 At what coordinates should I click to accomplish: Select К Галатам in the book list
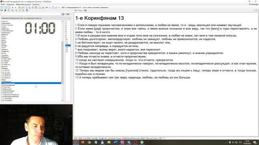click(6, 87)
